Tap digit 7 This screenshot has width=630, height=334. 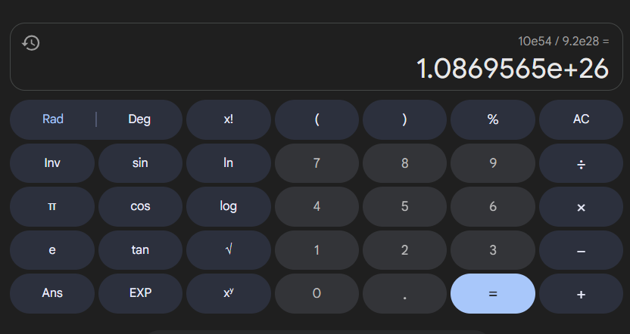317,163
